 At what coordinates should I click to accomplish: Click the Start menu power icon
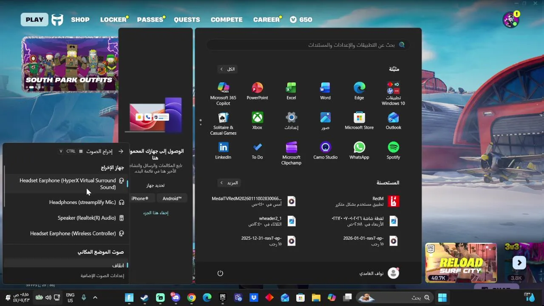220,273
